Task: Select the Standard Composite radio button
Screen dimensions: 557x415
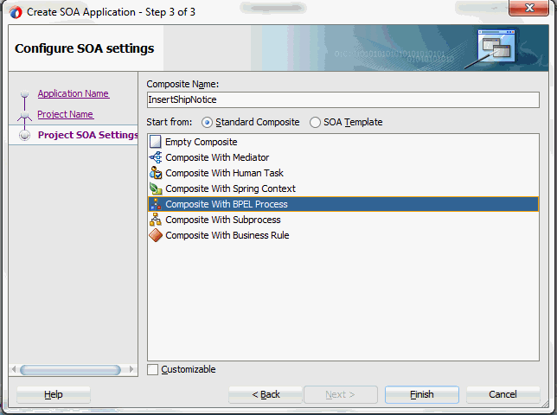Action: click(207, 123)
